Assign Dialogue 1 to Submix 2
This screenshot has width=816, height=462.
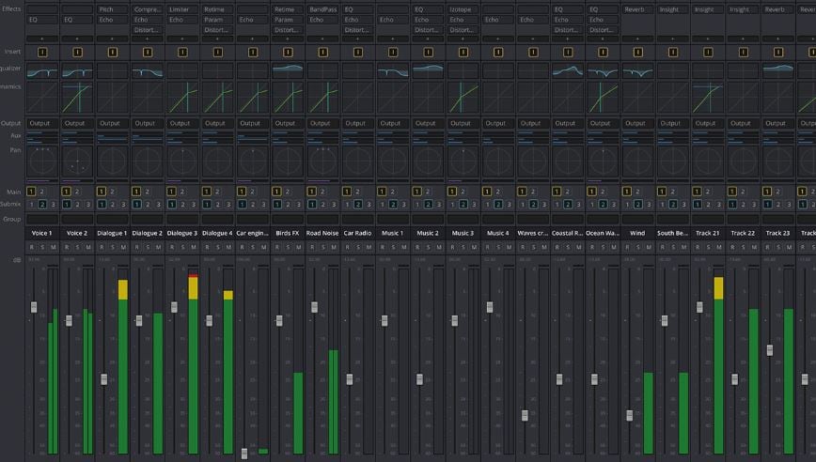[113, 205]
